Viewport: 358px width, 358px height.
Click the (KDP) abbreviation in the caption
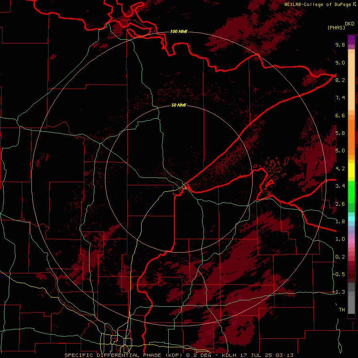174,355
